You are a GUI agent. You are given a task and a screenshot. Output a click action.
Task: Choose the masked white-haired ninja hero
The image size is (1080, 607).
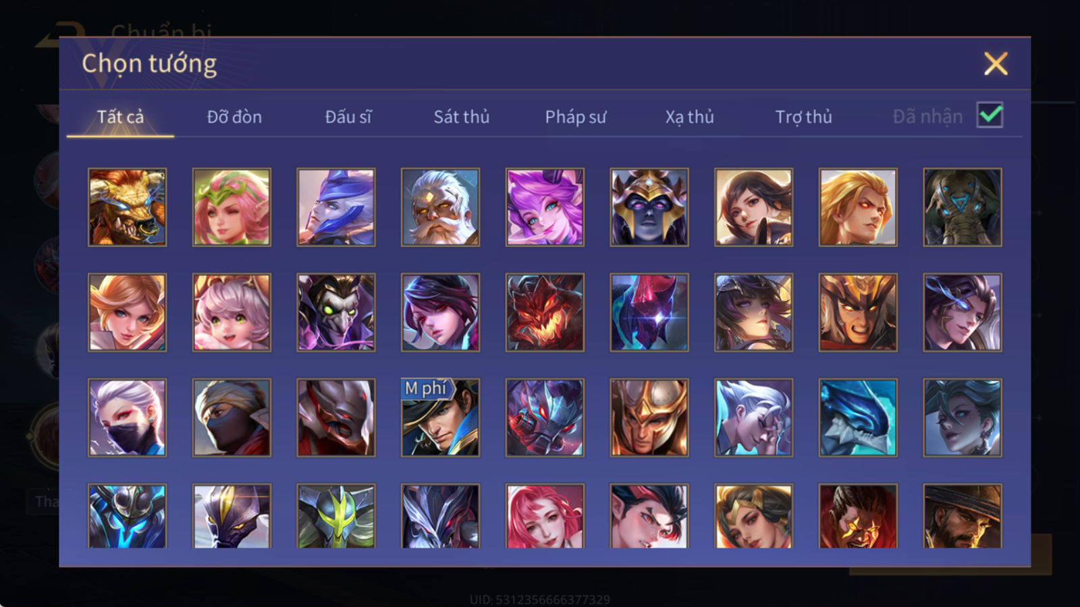pyautogui.click(x=127, y=417)
